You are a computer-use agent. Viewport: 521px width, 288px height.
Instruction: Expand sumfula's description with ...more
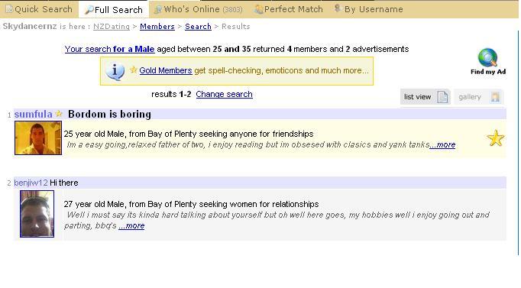click(442, 145)
